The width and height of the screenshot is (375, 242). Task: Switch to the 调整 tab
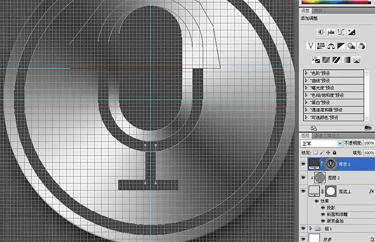tap(306, 11)
